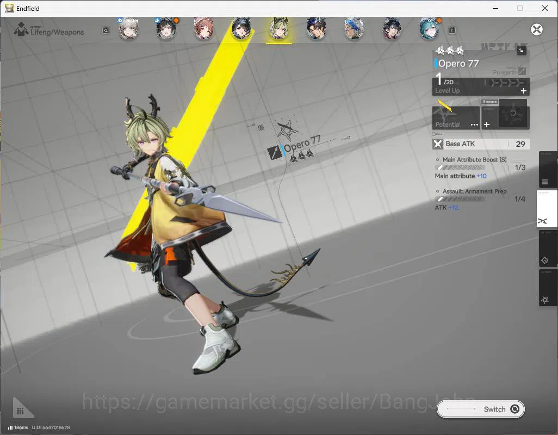Viewport: 558px width, 435px height.
Task: Add an Essence with the plus icon
Action: click(x=487, y=125)
